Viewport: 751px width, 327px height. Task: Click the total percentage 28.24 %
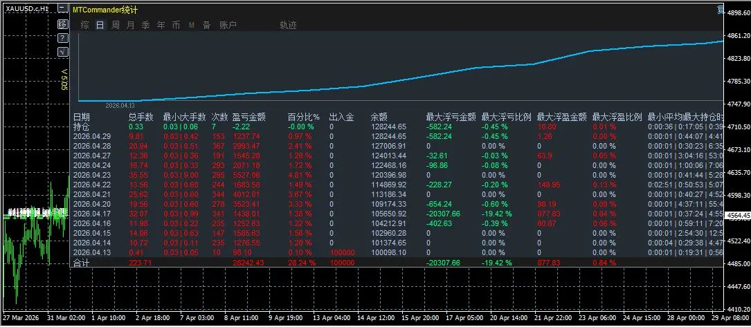coord(302,263)
